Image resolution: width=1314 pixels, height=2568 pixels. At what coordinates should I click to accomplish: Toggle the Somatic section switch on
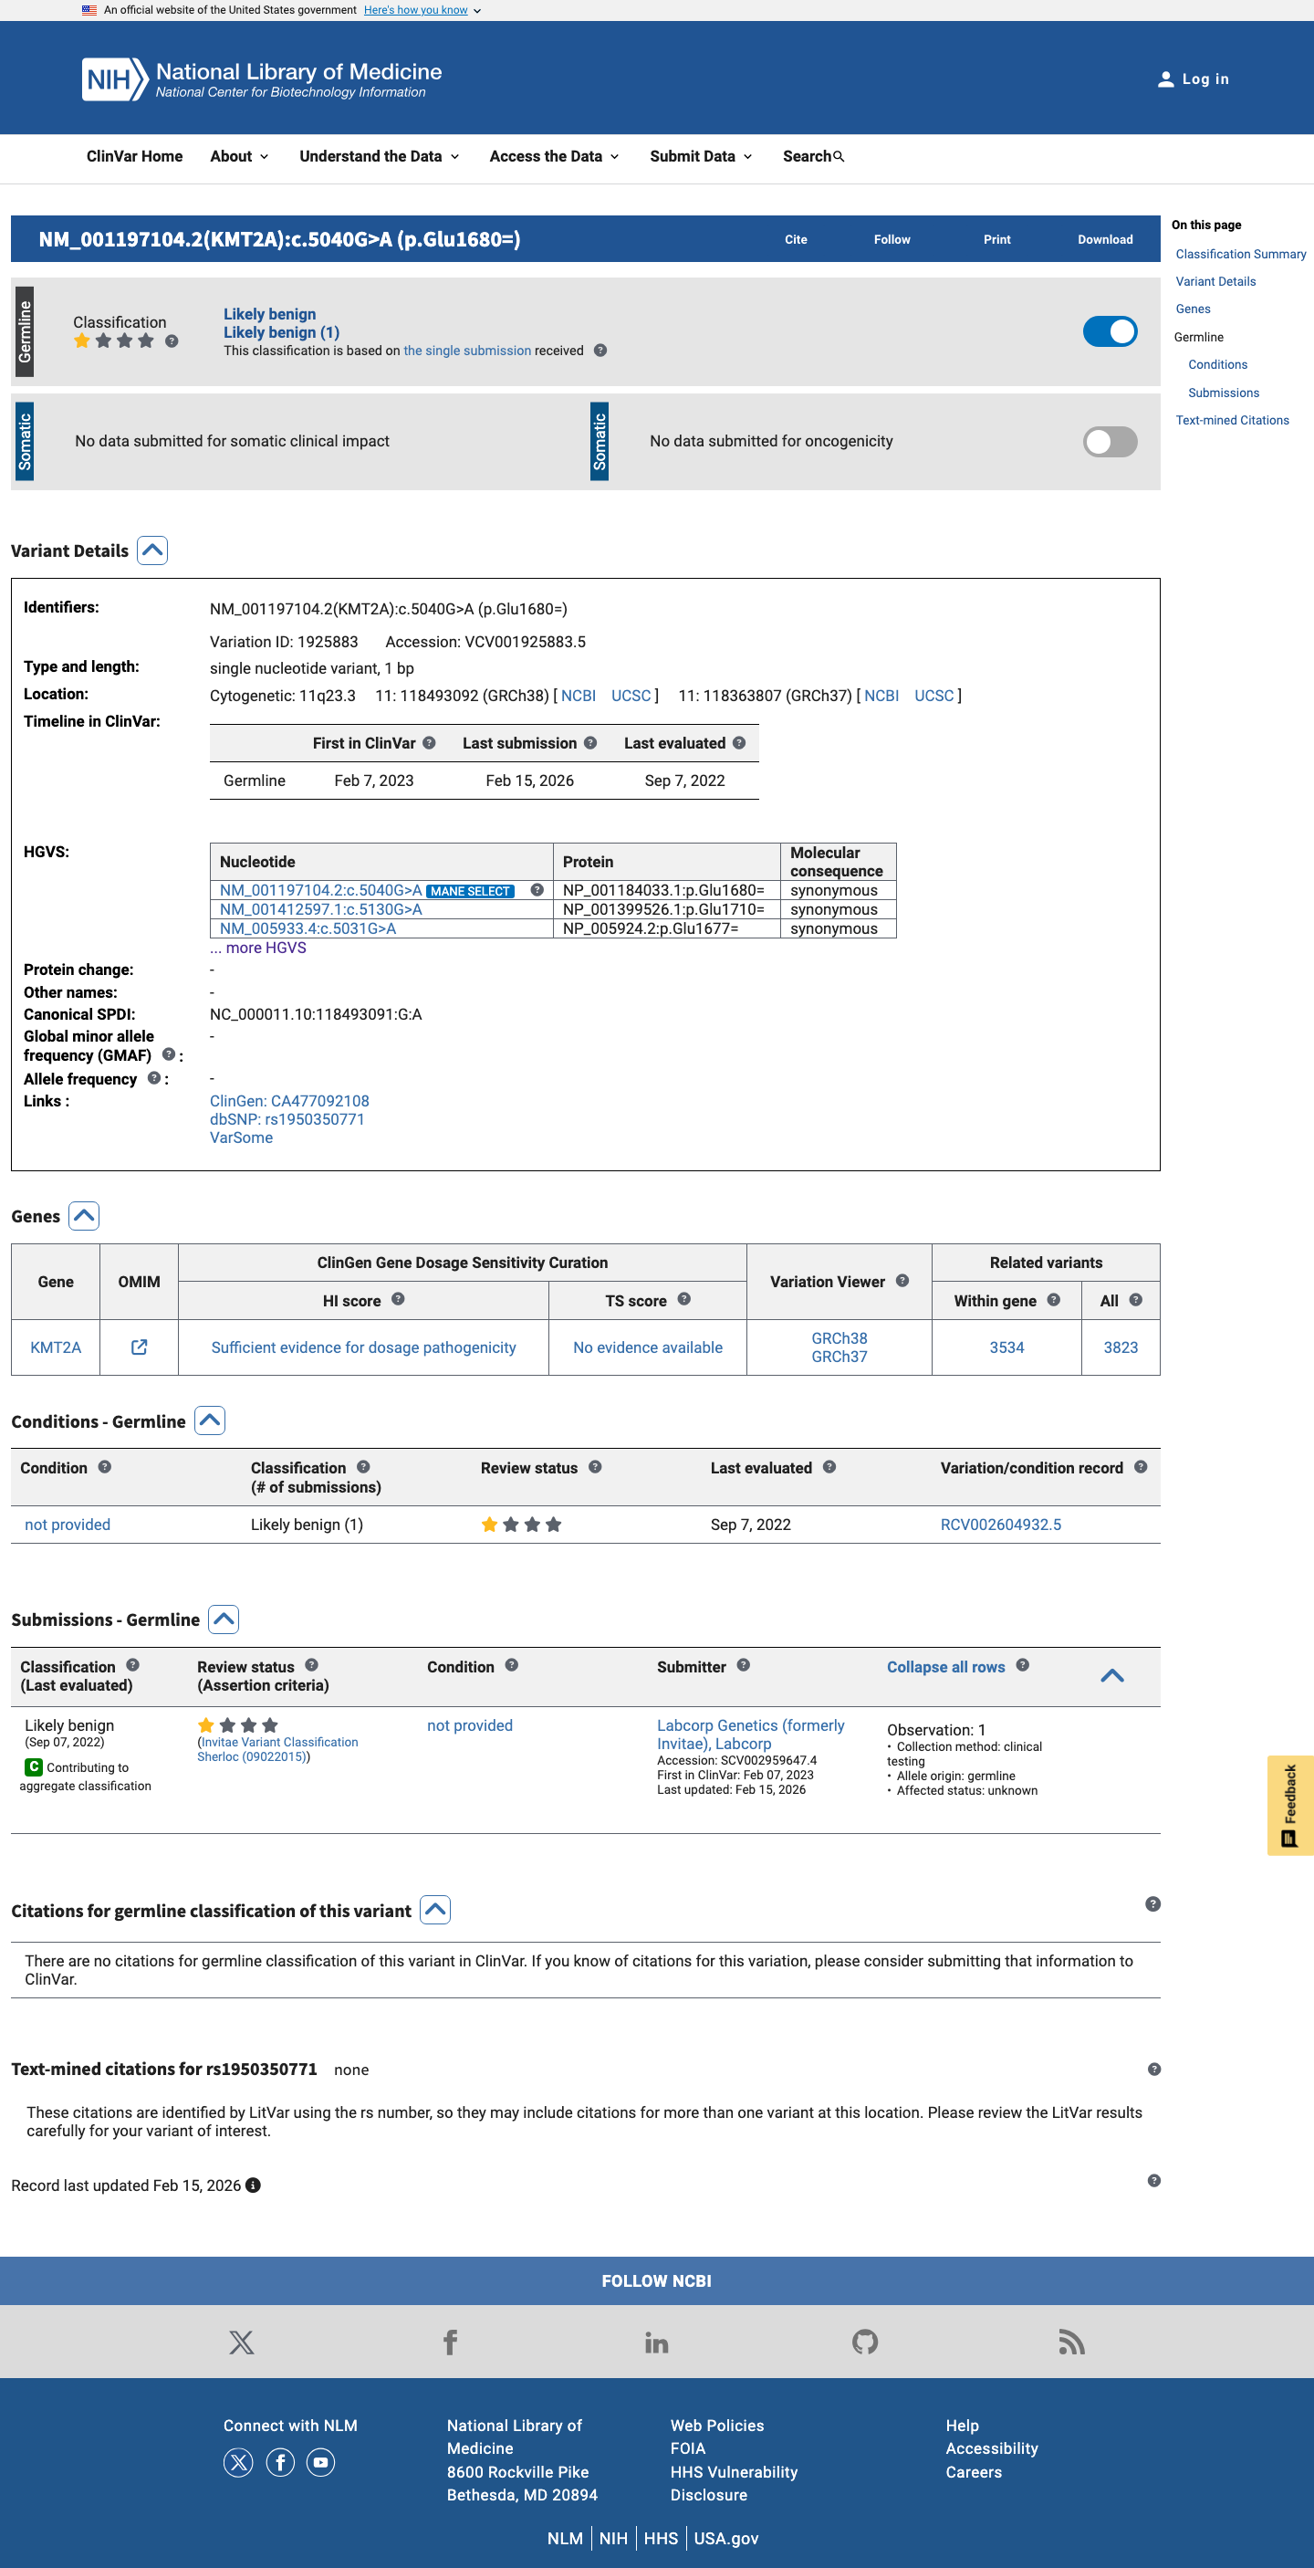(1110, 442)
